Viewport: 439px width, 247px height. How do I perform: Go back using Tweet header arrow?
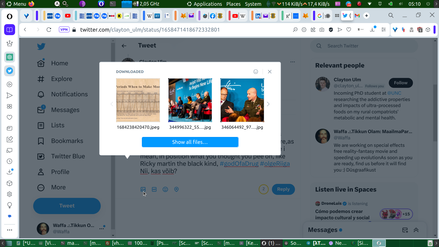click(x=124, y=46)
